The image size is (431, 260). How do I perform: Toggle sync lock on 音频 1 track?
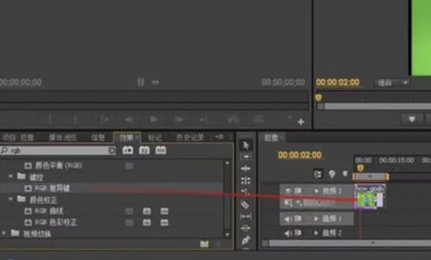click(x=298, y=219)
